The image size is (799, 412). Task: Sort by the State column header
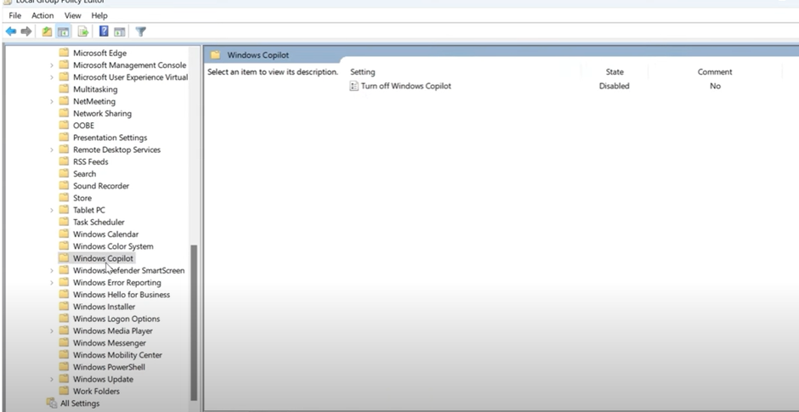point(615,72)
